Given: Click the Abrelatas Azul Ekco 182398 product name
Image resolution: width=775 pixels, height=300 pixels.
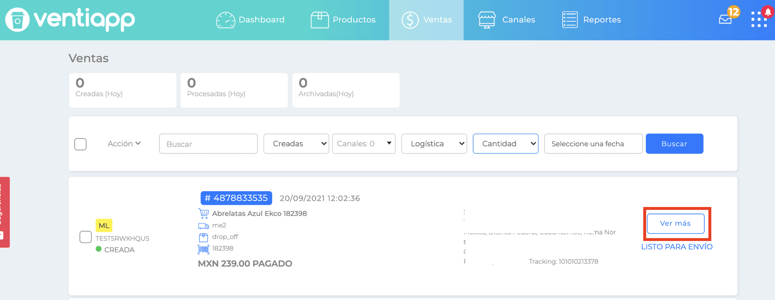Looking at the screenshot, I should (260, 213).
